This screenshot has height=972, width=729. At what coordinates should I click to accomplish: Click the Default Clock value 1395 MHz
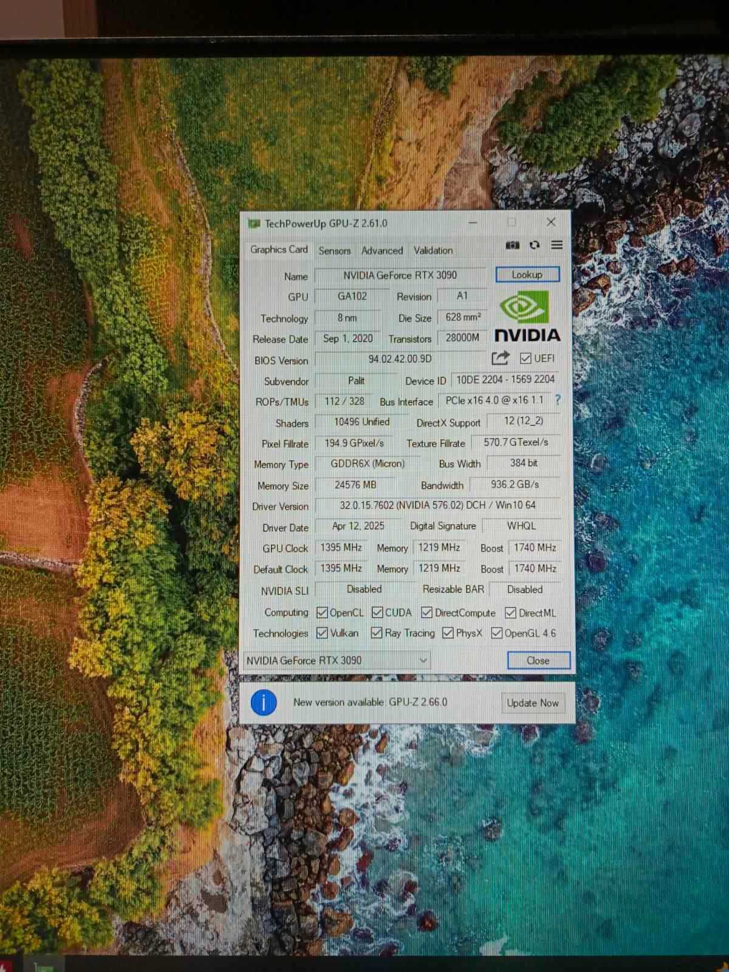341,569
